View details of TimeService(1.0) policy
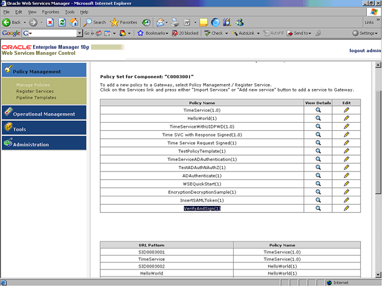This screenshot has height=286, width=382. pyautogui.click(x=318, y=110)
